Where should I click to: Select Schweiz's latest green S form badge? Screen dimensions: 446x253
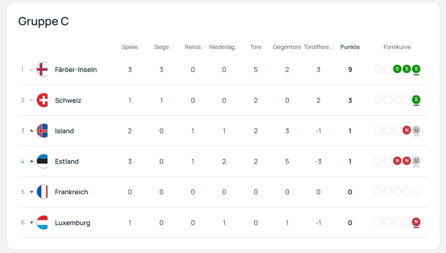(416, 100)
